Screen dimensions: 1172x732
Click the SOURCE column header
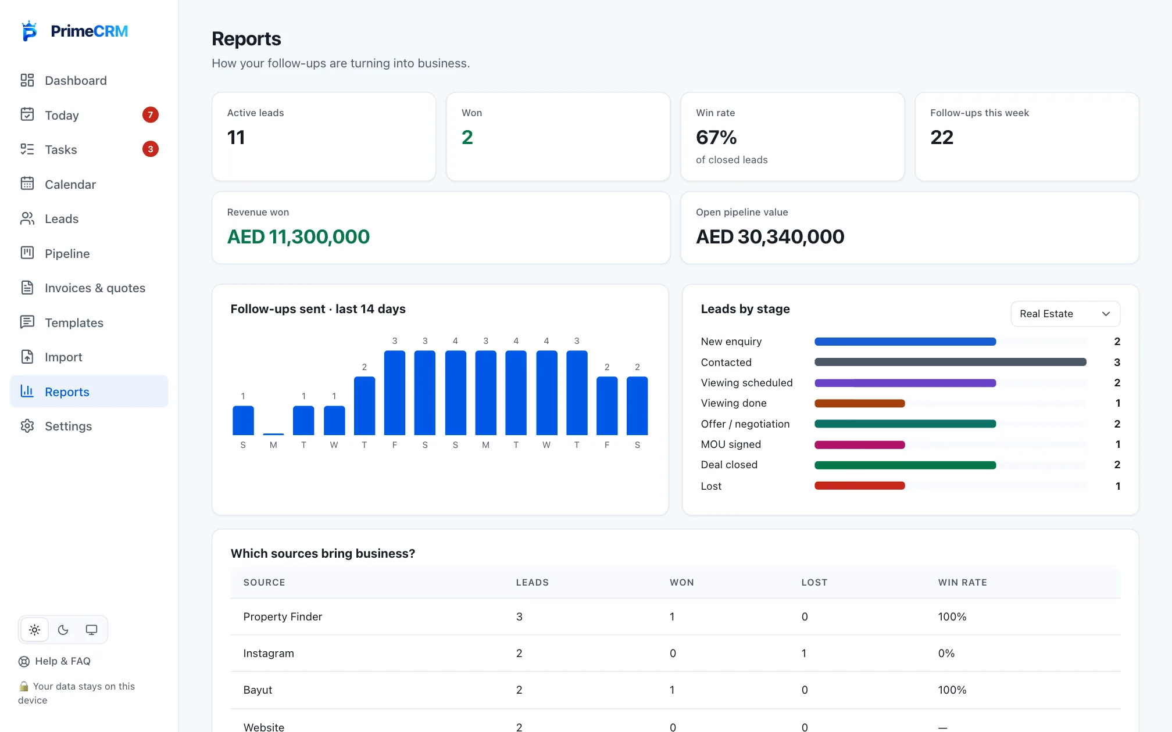click(x=264, y=582)
